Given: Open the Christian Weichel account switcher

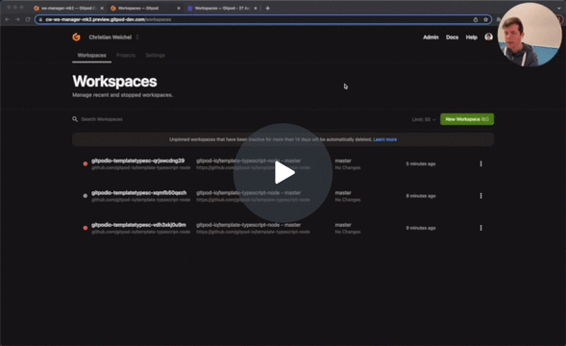Looking at the screenshot, I should coord(113,37).
